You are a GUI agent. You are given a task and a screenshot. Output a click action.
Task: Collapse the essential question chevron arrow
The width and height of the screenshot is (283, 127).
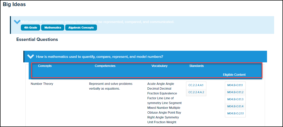point(30,57)
